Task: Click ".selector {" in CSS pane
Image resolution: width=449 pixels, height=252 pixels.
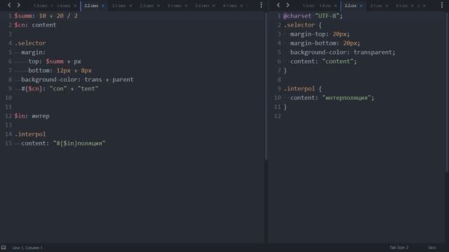Action: coord(302,25)
